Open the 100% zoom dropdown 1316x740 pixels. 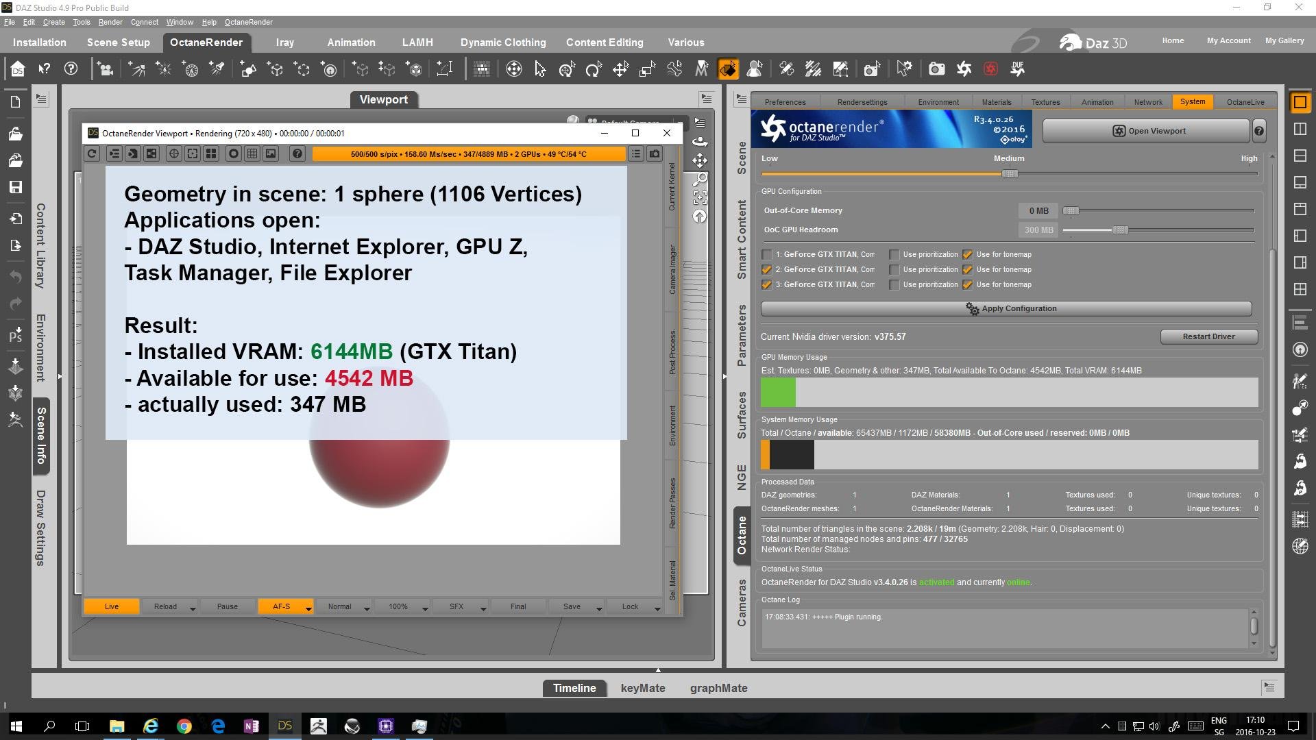425,608
